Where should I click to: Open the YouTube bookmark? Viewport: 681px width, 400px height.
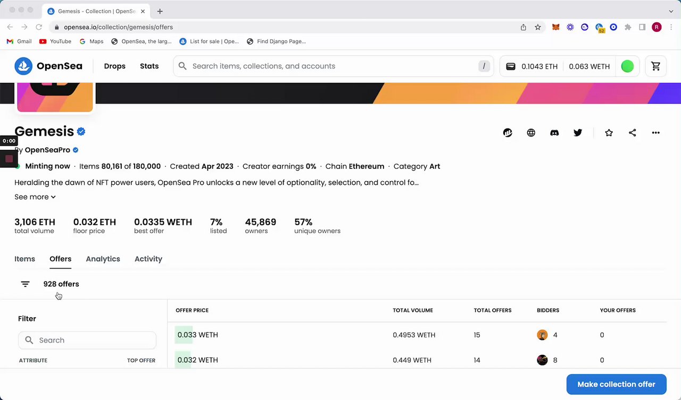point(55,41)
